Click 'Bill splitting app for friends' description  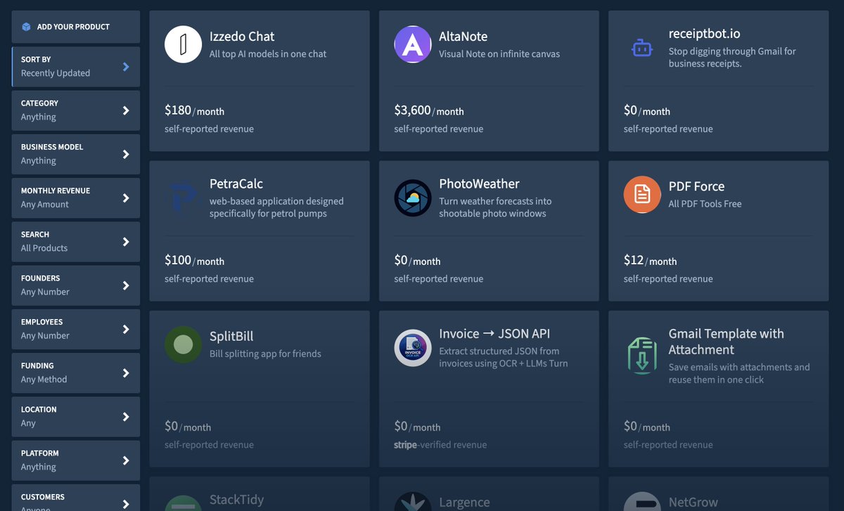pos(265,354)
